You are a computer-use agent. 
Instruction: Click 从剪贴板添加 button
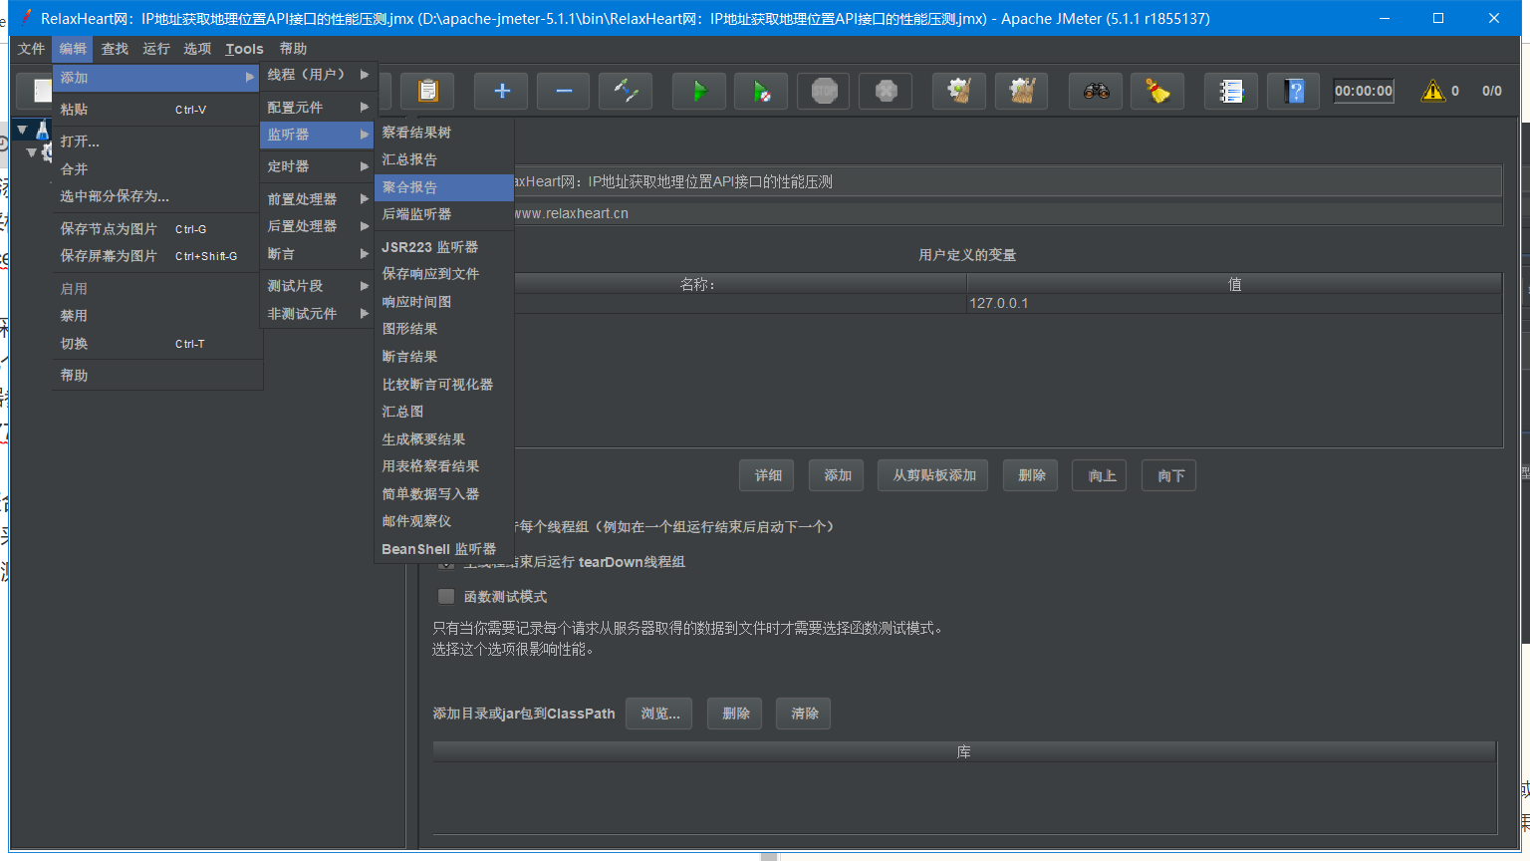pos(933,475)
